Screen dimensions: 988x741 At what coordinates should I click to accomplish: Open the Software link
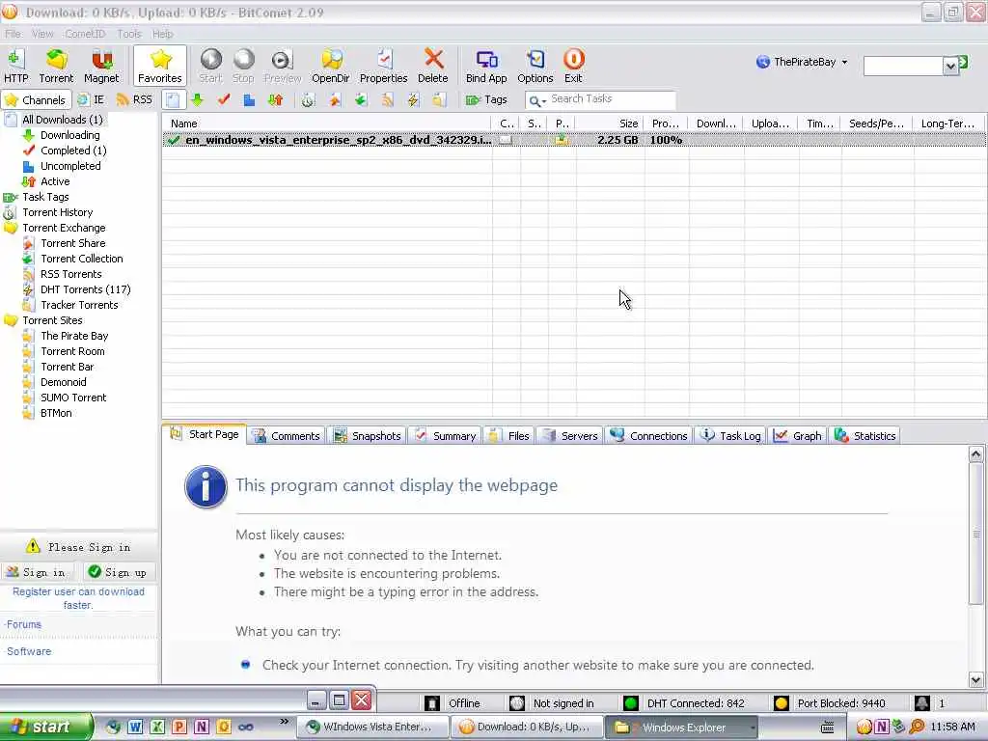28,651
